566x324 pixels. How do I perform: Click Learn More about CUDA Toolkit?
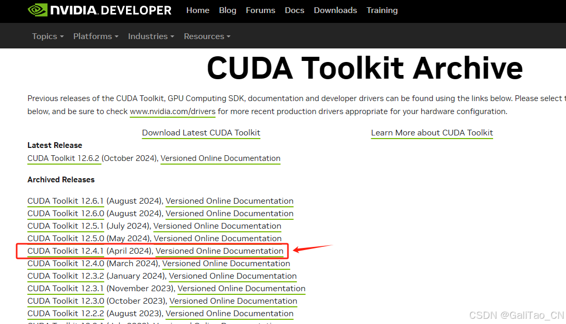coord(432,133)
